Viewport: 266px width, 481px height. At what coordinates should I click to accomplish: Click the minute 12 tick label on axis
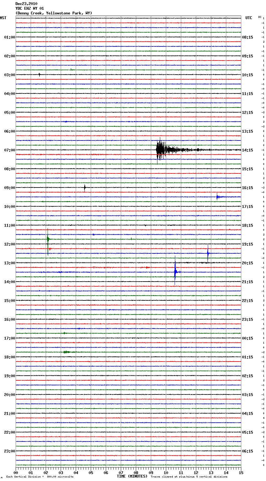coord(196,473)
